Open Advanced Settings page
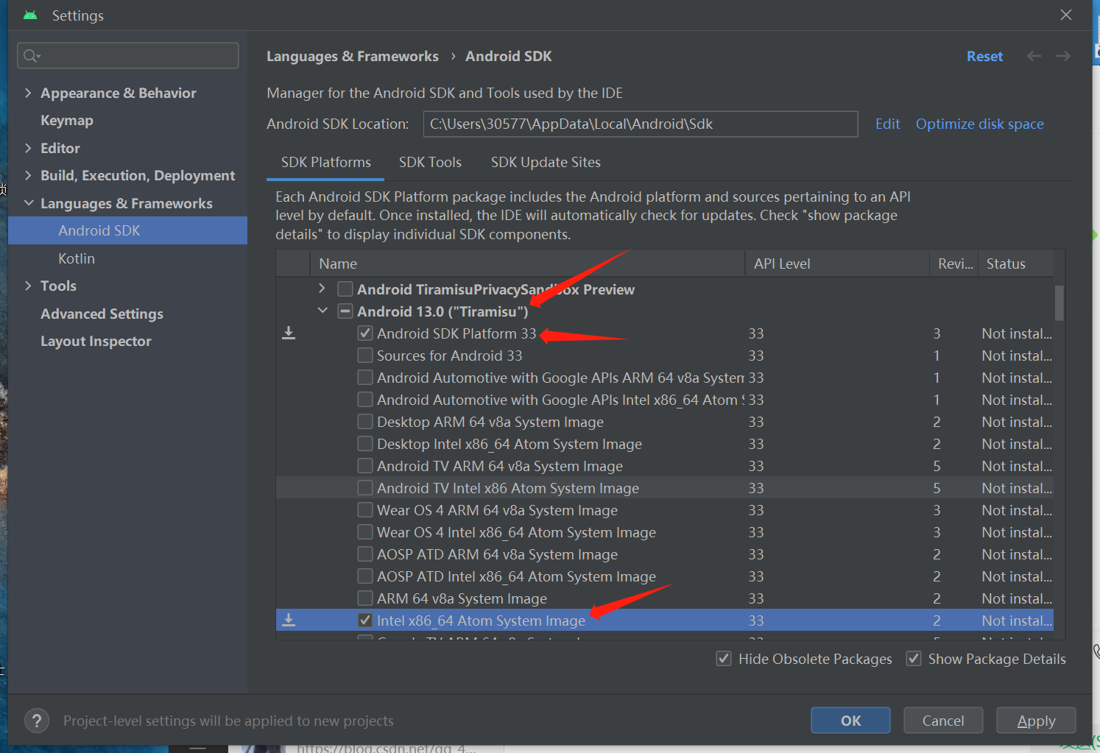This screenshot has height=753, width=1100. pyautogui.click(x=102, y=314)
